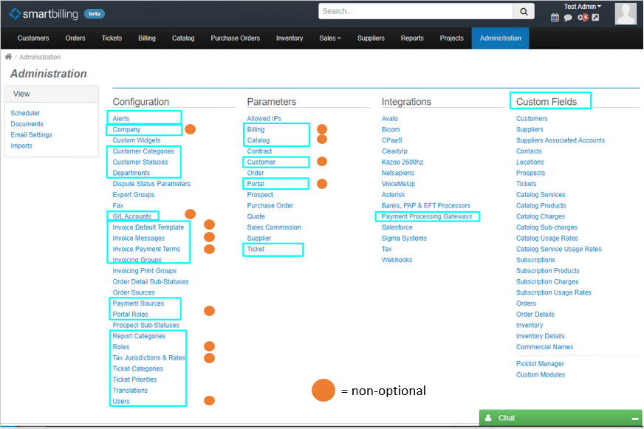Open the Custom Modules link
The width and height of the screenshot is (644, 429).
540,375
